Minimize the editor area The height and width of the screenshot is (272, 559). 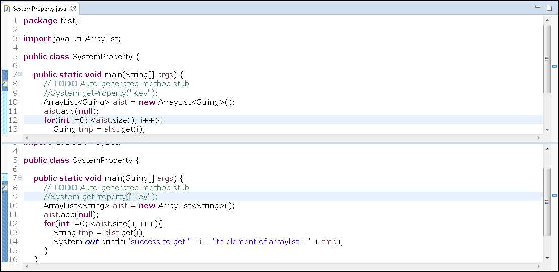pyautogui.click(x=538, y=7)
